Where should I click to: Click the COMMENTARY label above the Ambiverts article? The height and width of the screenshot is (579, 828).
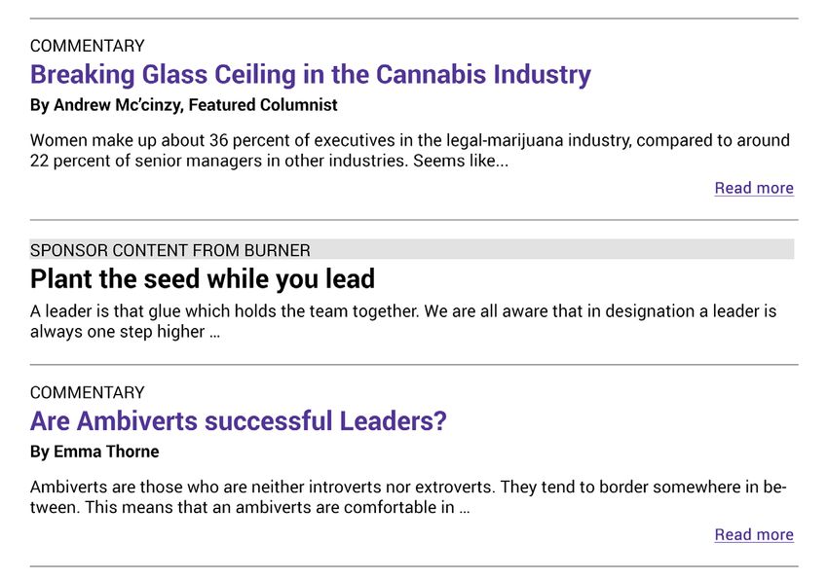[87, 392]
